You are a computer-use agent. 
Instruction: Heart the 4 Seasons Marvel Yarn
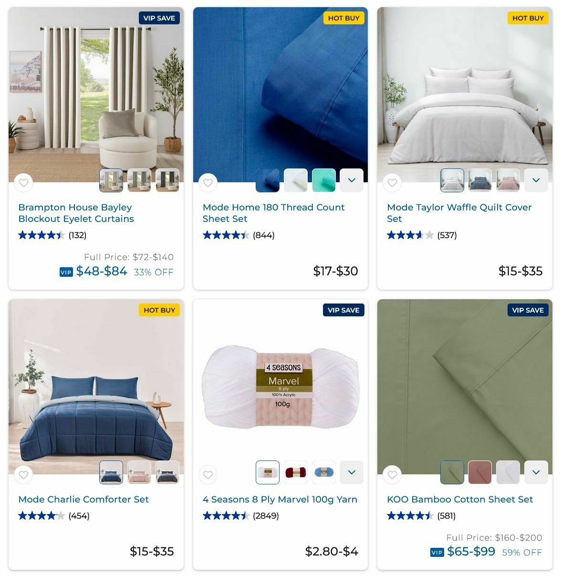point(208,475)
